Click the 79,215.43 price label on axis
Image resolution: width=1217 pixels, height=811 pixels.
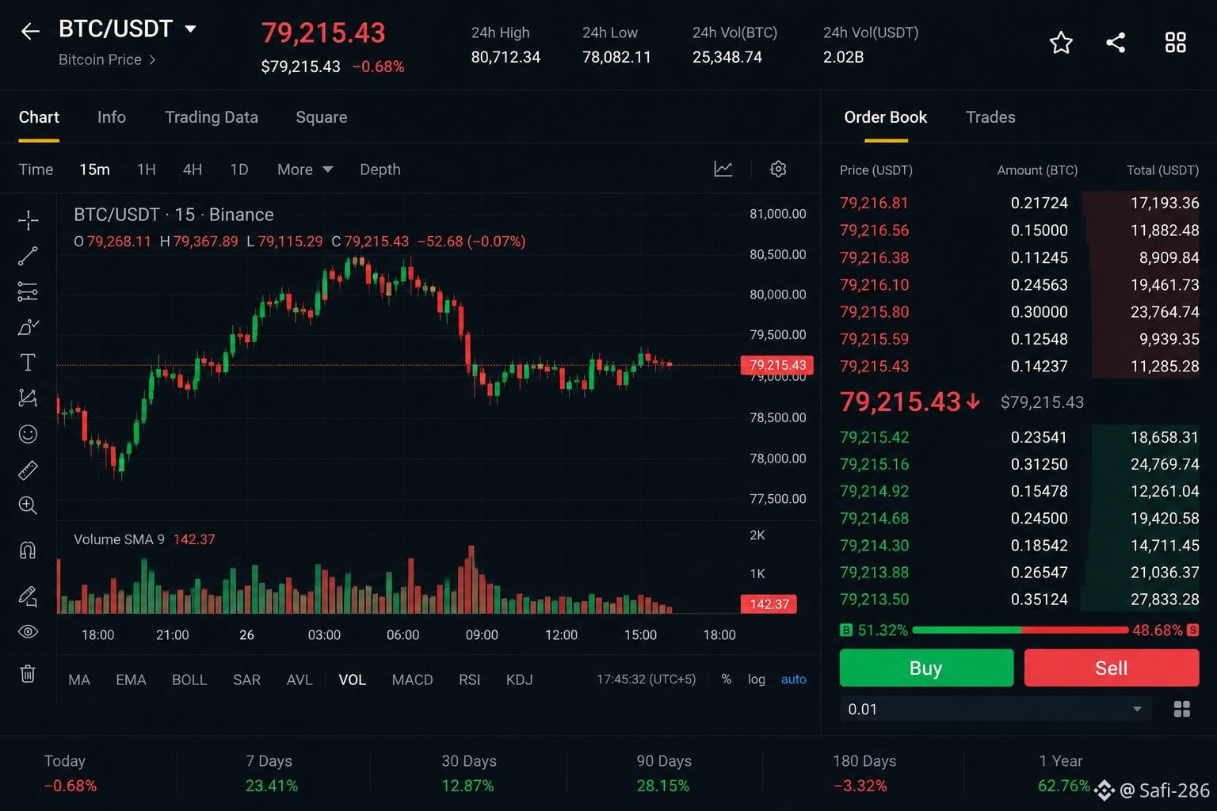777,365
